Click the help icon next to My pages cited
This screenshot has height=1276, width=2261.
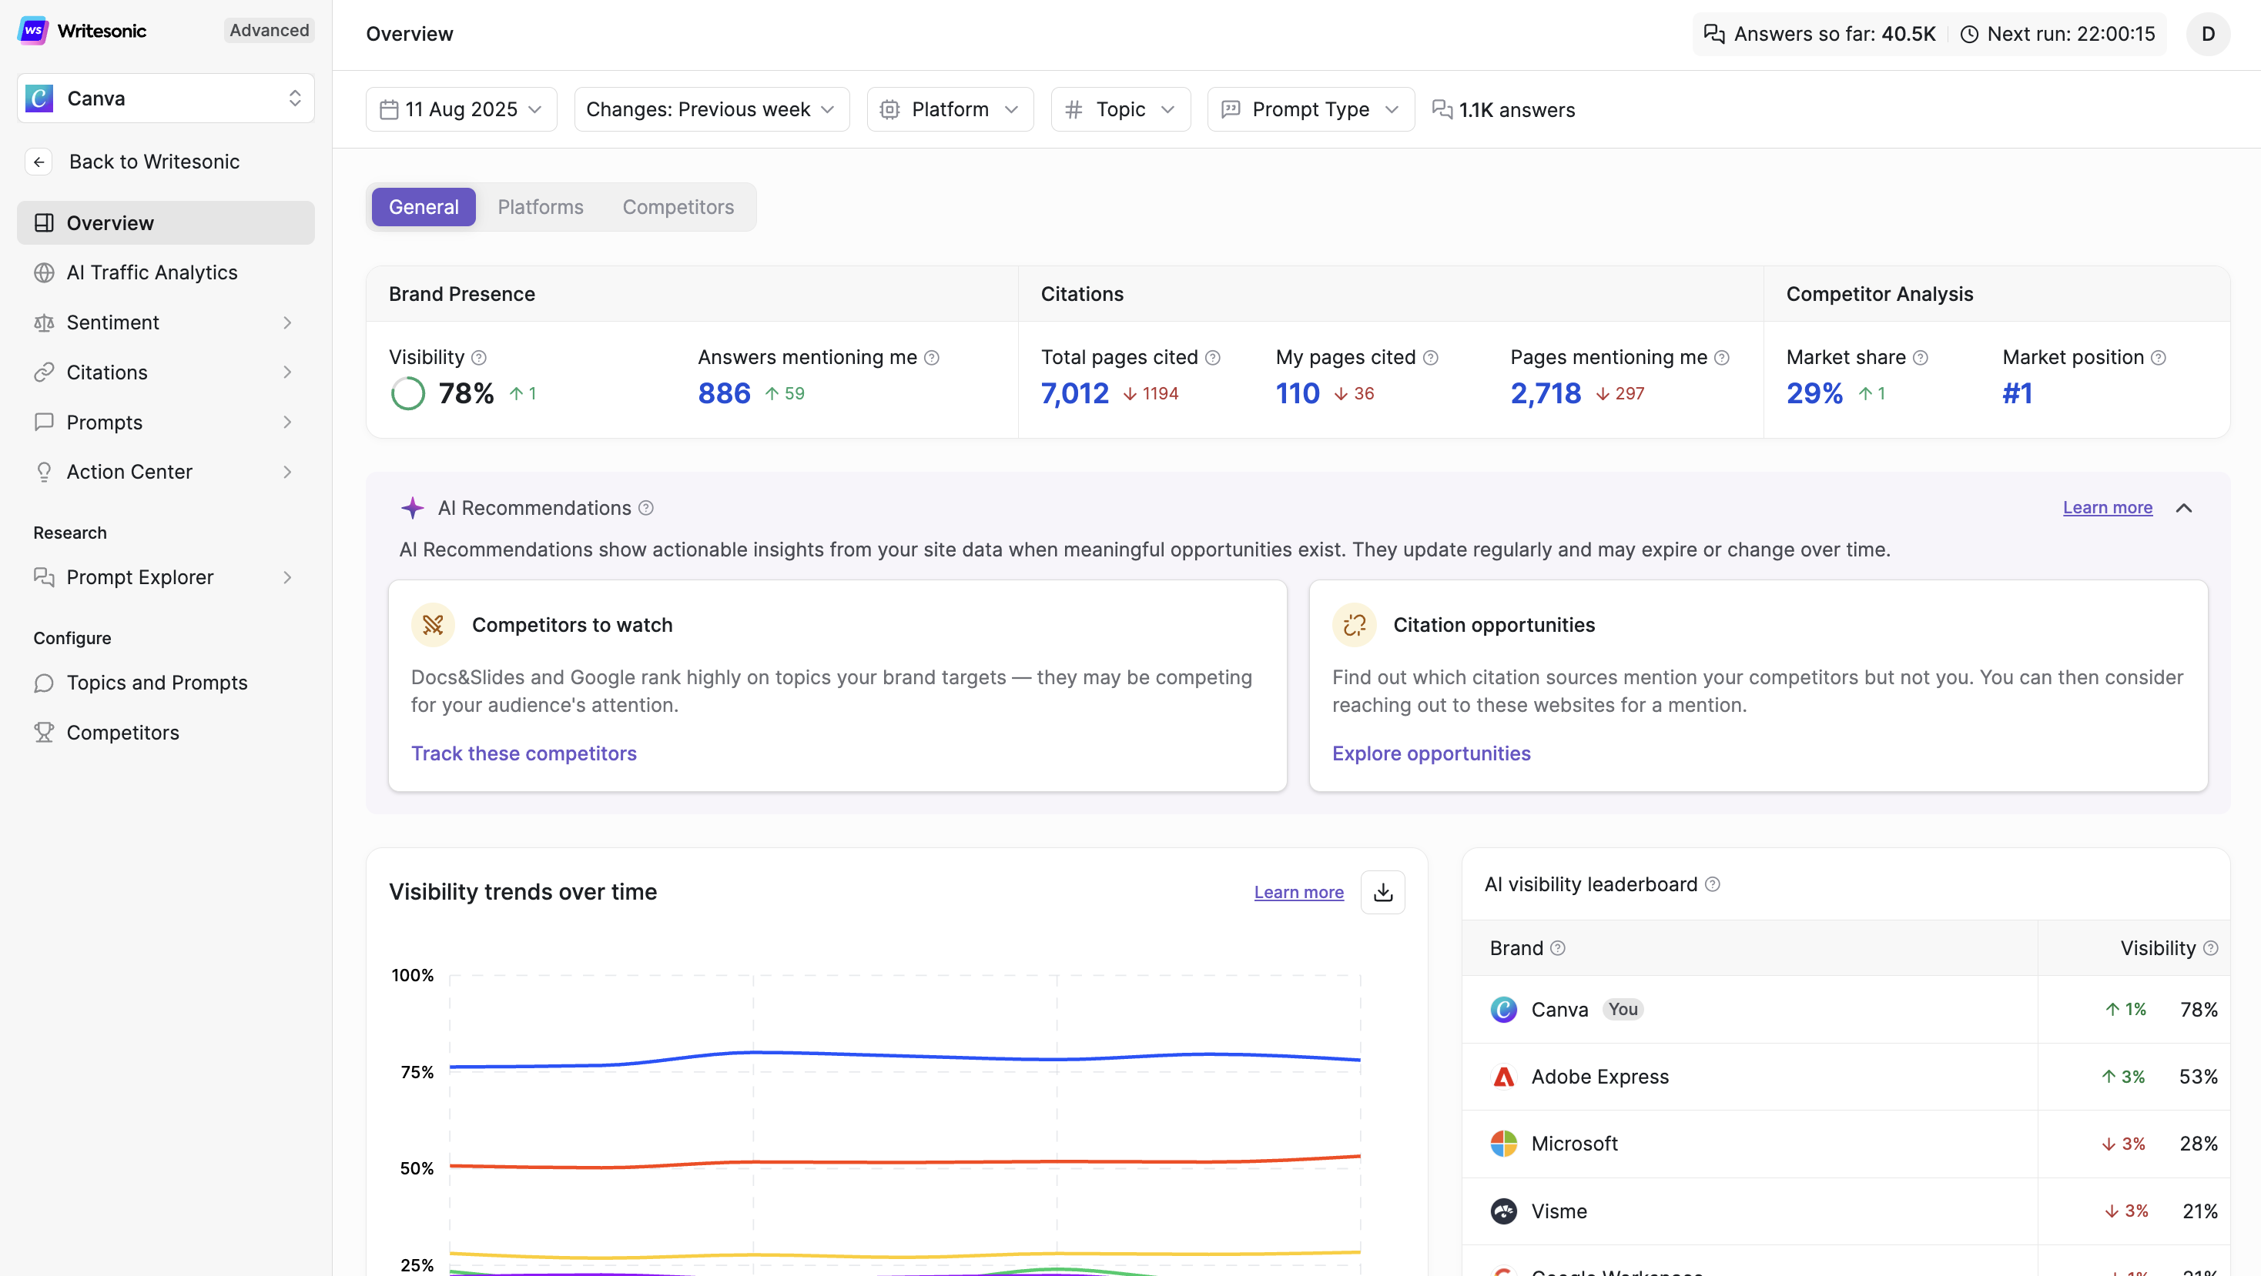tap(1431, 358)
